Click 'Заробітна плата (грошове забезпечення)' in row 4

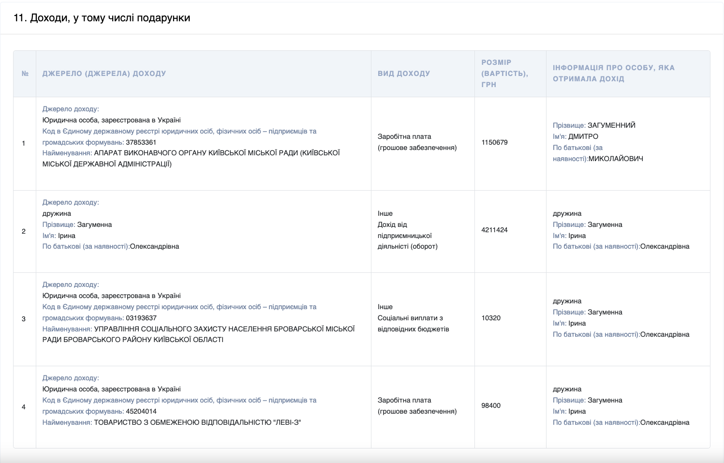coord(417,405)
